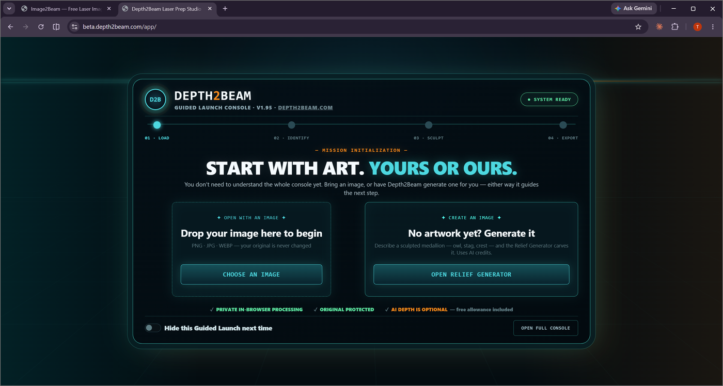The image size is (723, 386).
Task: Open the profile avatar labeled T
Action: 698,27
